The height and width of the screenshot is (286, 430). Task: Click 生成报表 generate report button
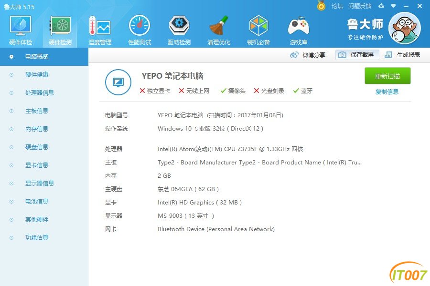click(402, 55)
